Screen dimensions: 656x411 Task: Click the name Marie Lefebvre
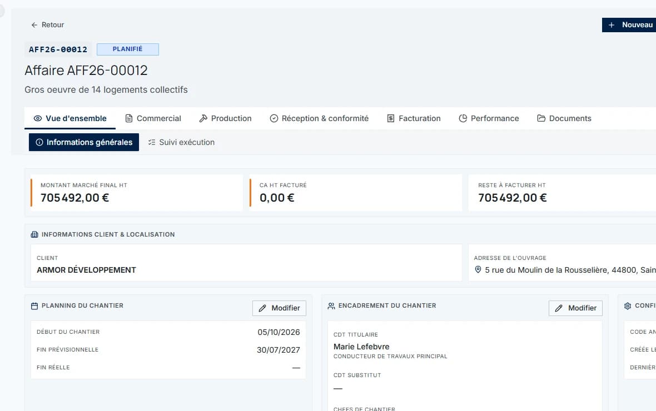point(361,347)
